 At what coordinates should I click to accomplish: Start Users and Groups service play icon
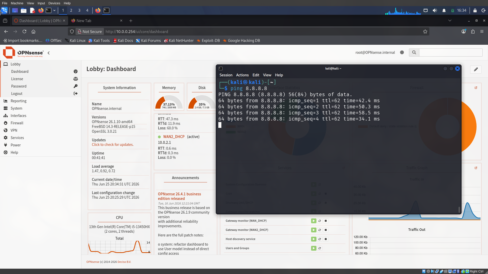(x=314, y=248)
